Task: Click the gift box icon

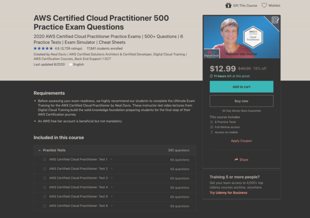Action: click(228, 5)
